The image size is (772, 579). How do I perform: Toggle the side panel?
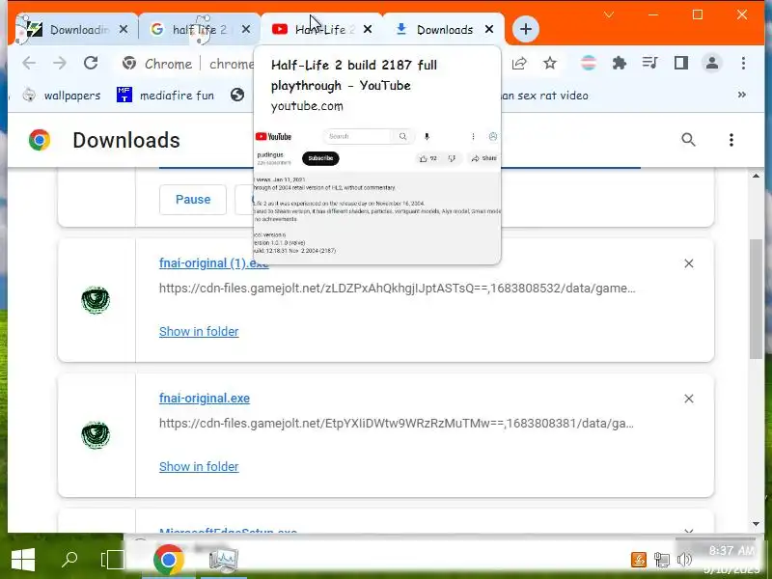coord(681,63)
